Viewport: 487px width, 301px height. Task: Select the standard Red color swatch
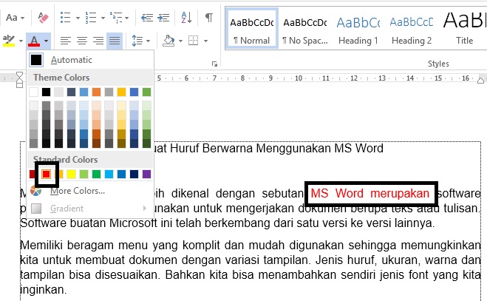(47, 174)
